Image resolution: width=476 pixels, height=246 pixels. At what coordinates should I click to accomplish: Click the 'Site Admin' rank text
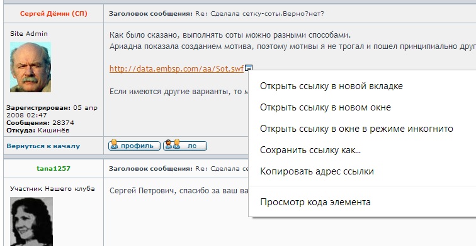29,34
